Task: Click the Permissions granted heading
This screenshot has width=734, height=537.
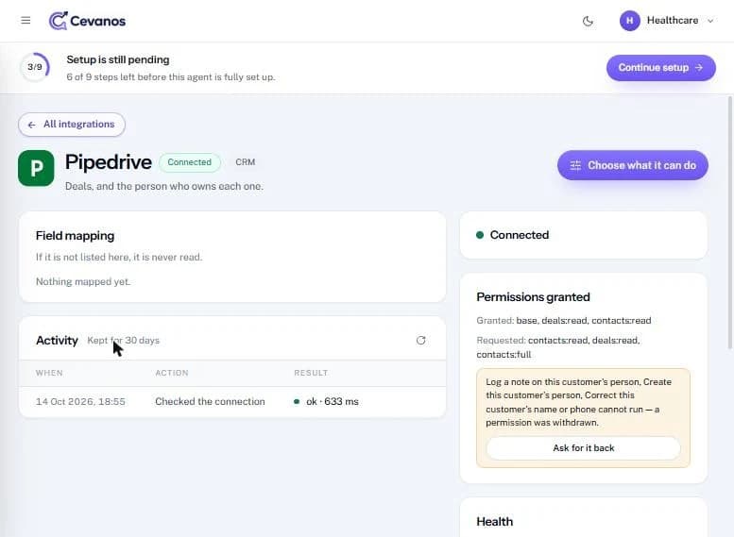Action: 533,297
